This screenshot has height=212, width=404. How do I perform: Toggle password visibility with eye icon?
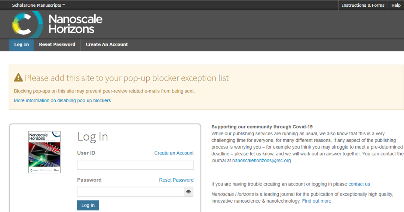point(189,192)
